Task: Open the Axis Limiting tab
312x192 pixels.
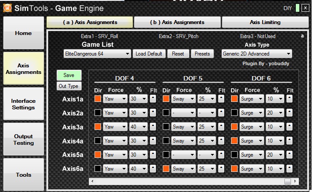Action: [265, 22]
